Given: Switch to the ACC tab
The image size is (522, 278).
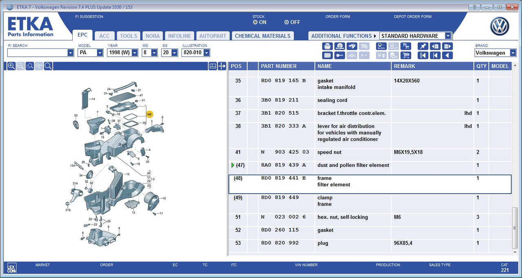Looking at the screenshot, I should (x=104, y=36).
